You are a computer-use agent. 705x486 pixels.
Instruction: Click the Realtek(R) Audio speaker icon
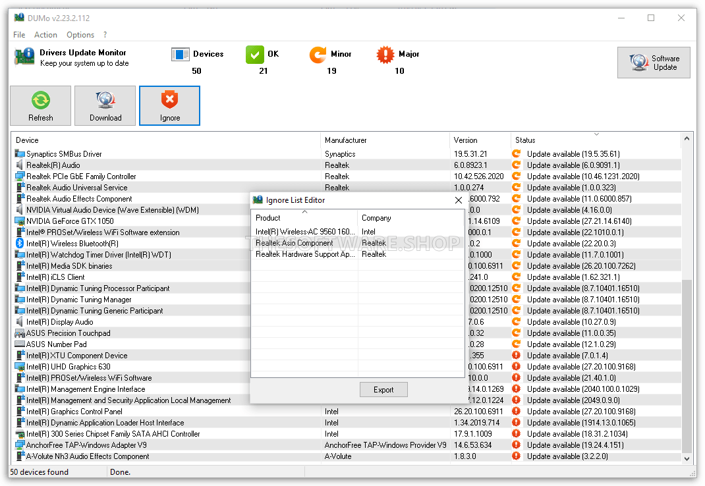tap(20, 165)
